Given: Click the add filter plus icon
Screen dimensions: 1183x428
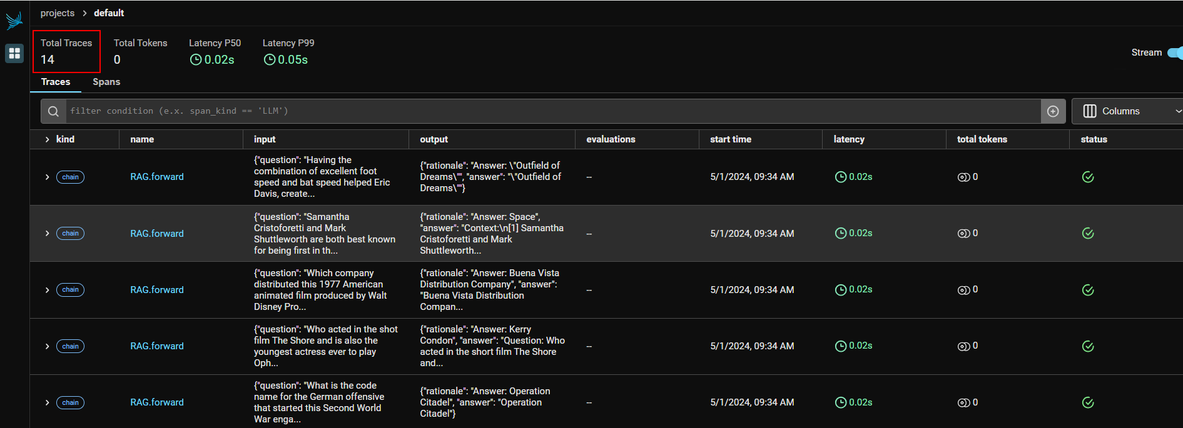Looking at the screenshot, I should coord(1053,111).
